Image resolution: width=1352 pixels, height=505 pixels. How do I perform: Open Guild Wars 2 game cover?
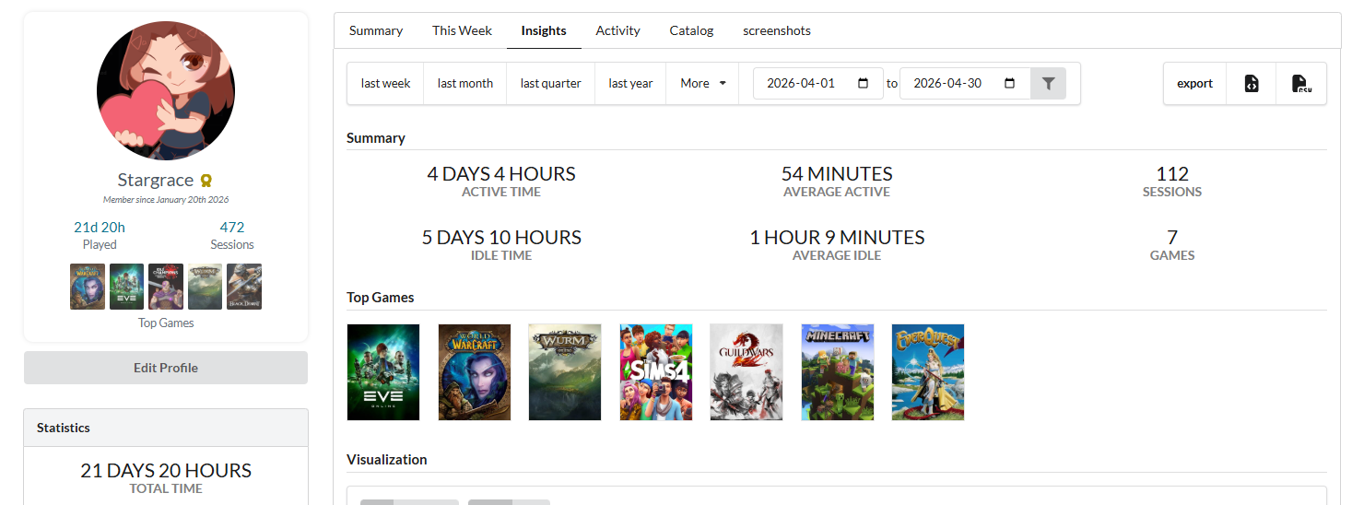pos(747,372)
